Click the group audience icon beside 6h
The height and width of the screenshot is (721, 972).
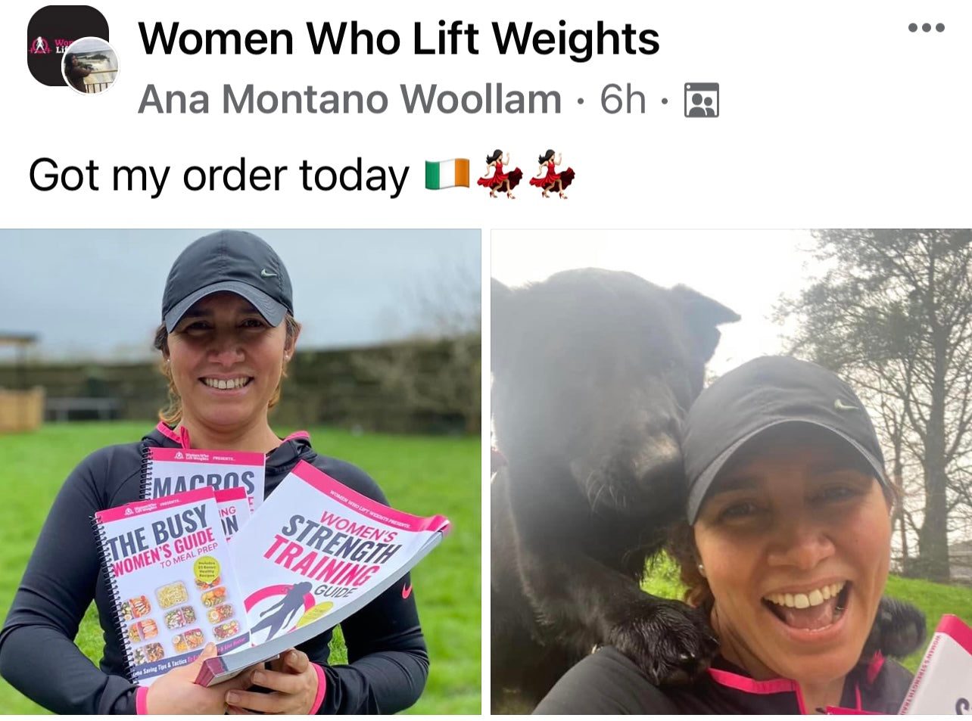pos(701,101)
